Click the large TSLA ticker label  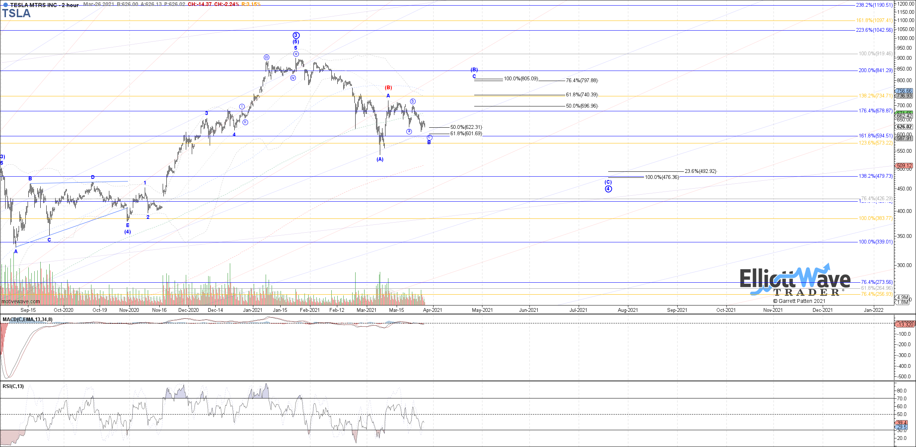[x=16, y=13]
